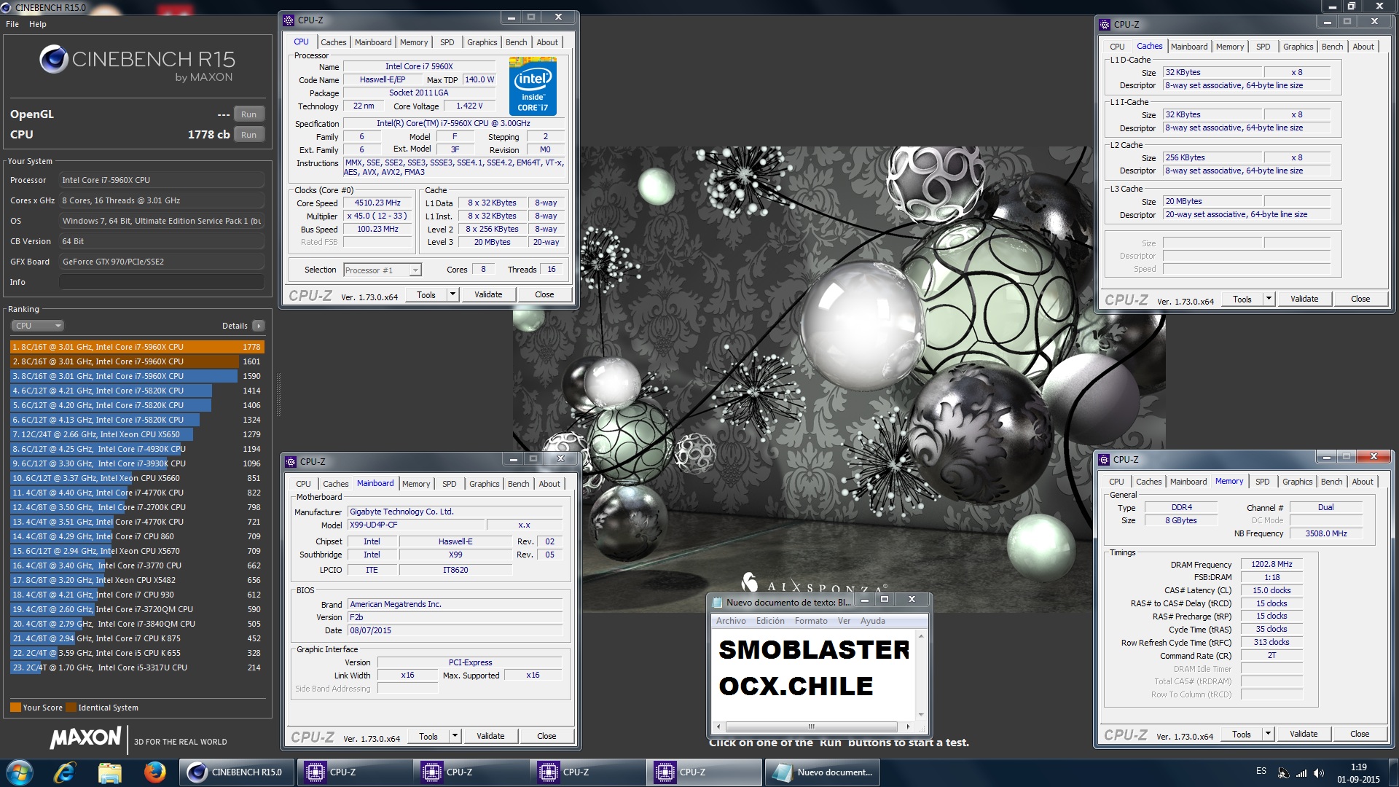
Task: Click the CPU-Z icon in the Caches window titlebar
Action: 1105,24
